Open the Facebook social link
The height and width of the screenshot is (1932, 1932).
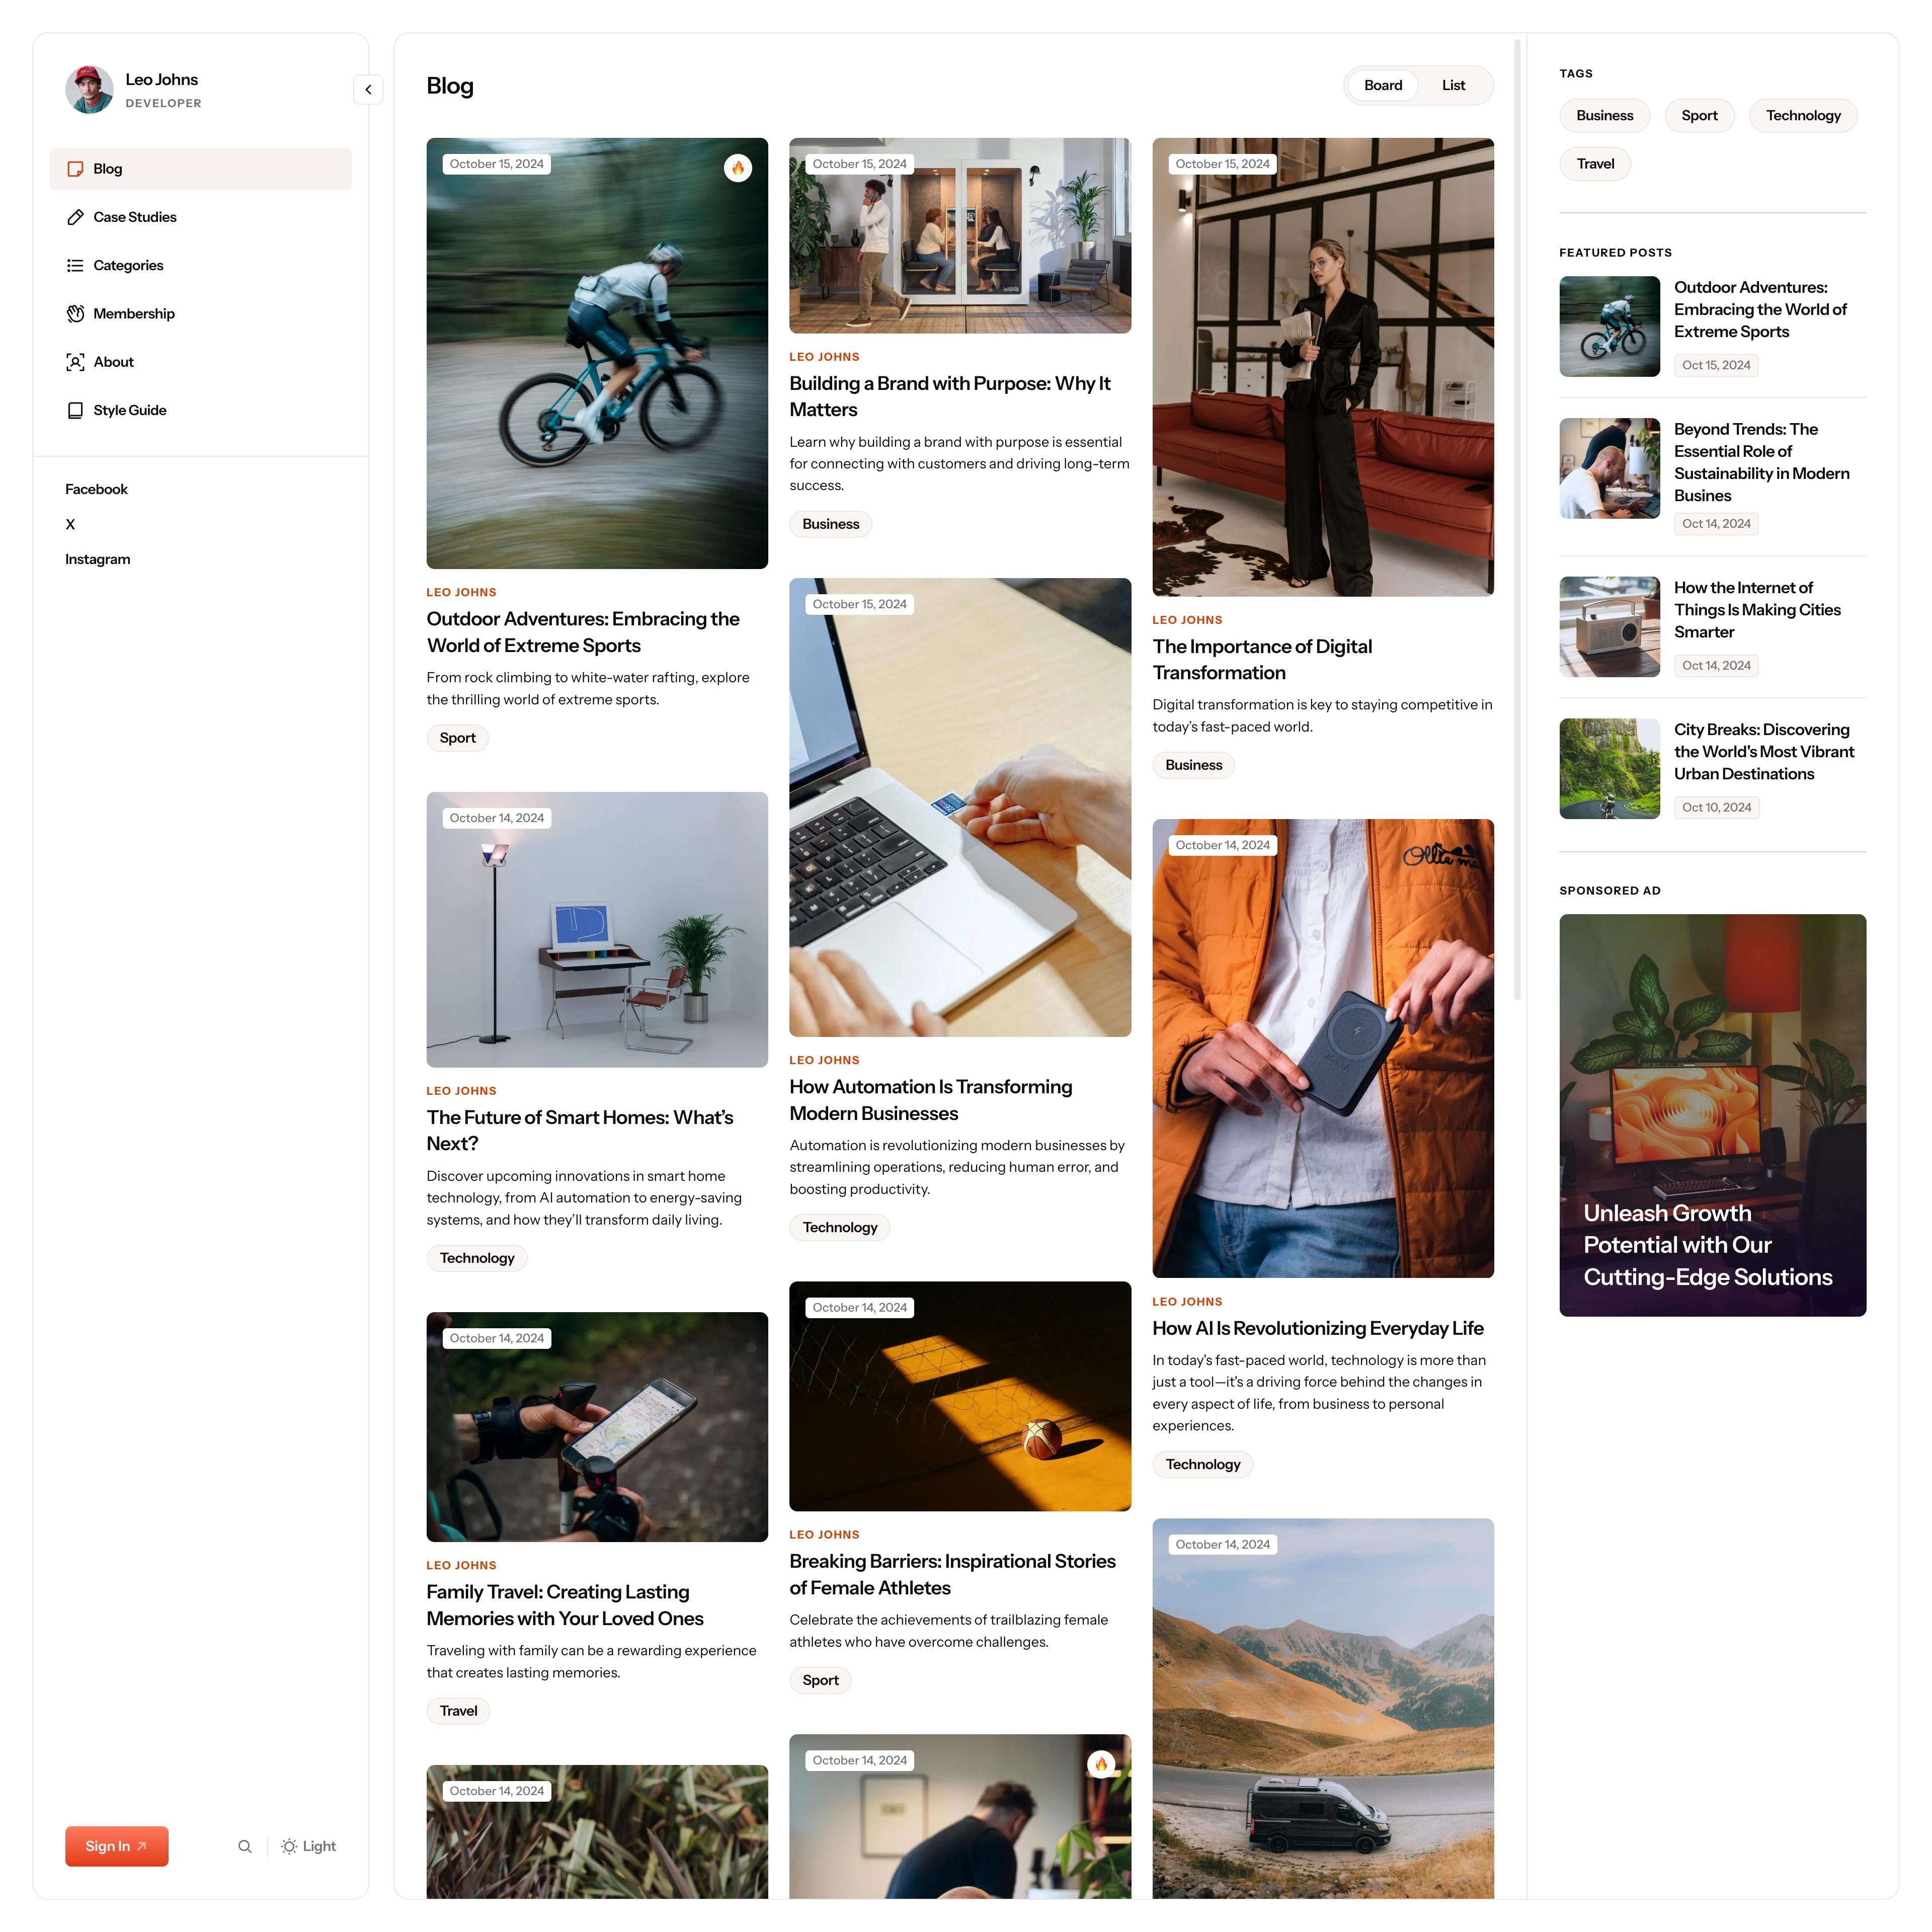(96, 489)
